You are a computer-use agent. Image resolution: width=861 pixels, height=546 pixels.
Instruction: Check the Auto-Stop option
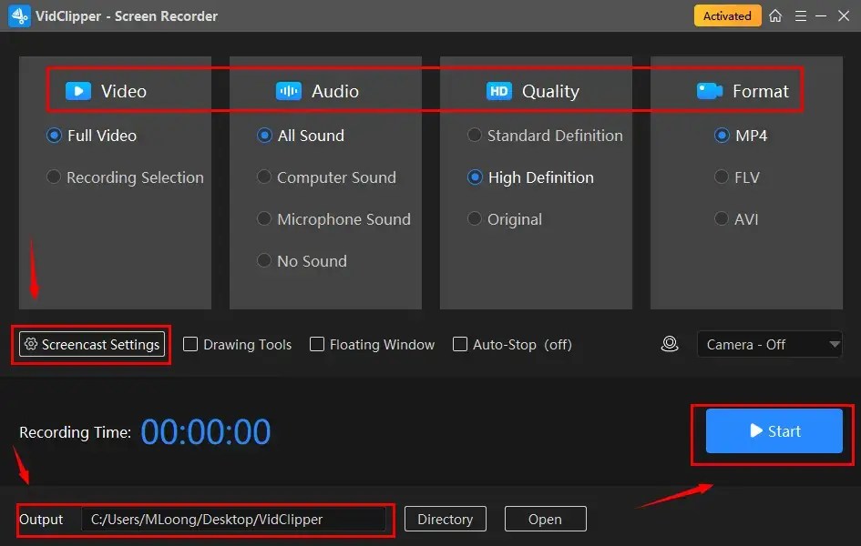pos(460,344)
